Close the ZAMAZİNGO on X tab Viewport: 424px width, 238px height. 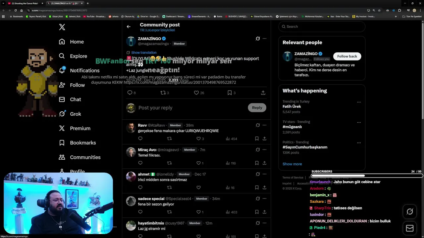(82, 3)
